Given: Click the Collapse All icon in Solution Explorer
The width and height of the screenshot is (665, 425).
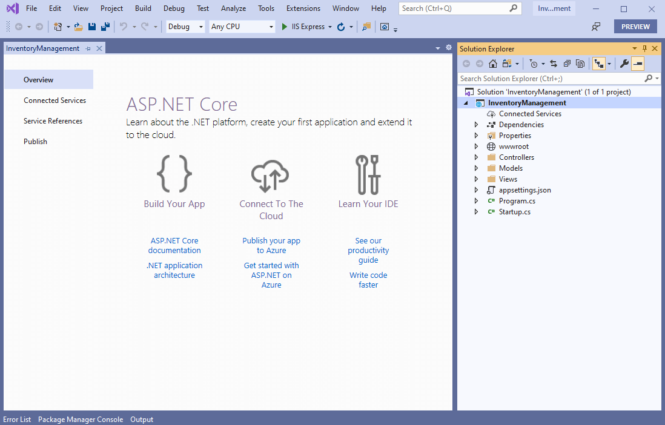Looking at the screenshot, I should (567, 64).
